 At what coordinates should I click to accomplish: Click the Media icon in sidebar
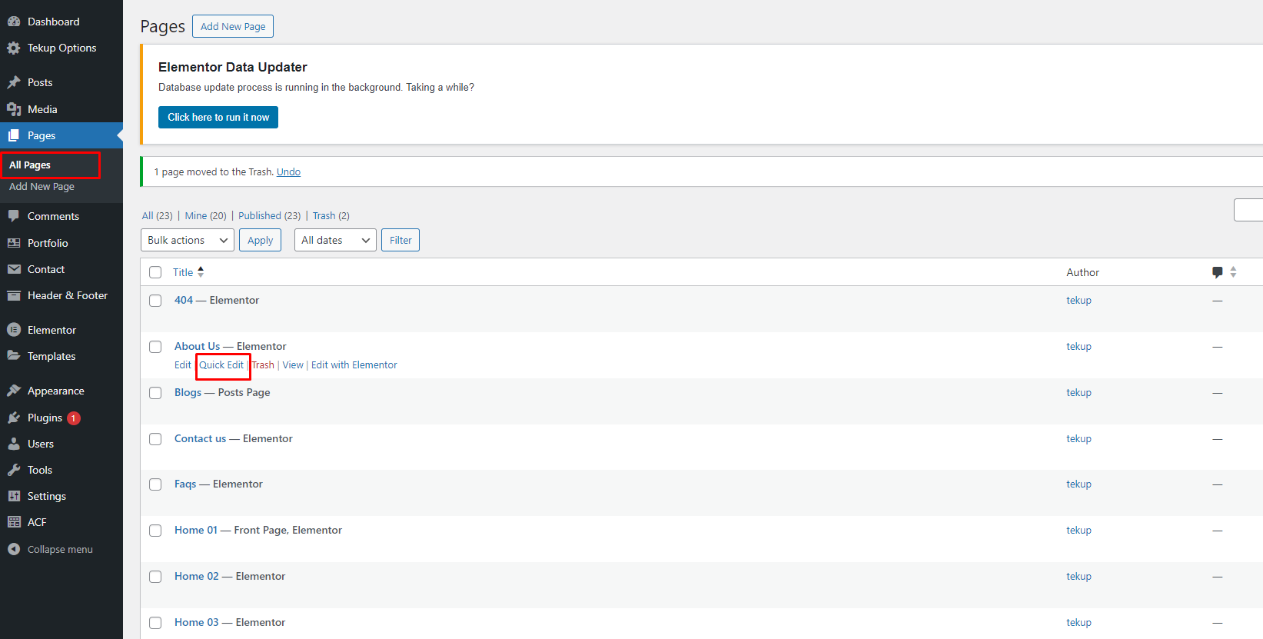pos(14,109)
